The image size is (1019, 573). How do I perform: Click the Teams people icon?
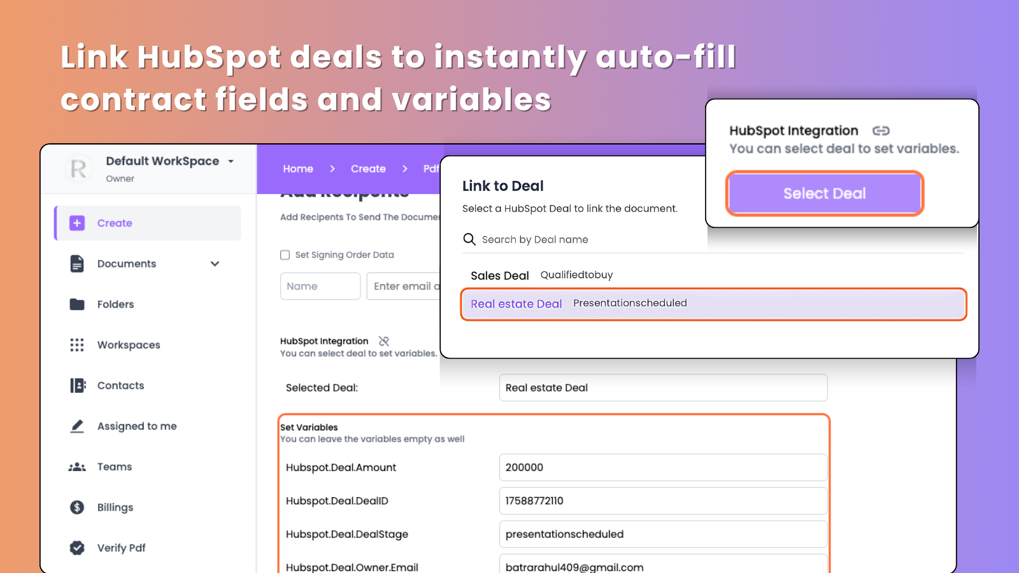pos(77,467)
